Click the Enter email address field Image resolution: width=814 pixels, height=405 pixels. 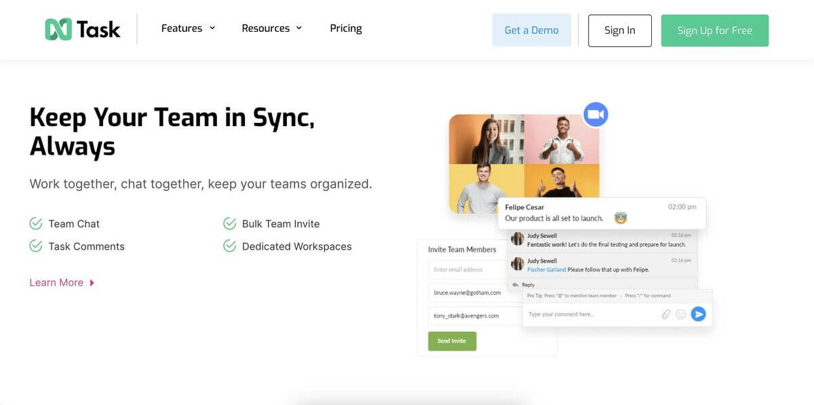click(465, 270)
